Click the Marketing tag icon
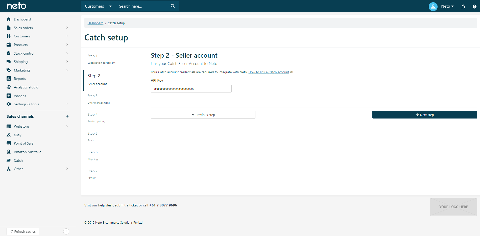This screenshot has height=236, width=480. (9, 70)
